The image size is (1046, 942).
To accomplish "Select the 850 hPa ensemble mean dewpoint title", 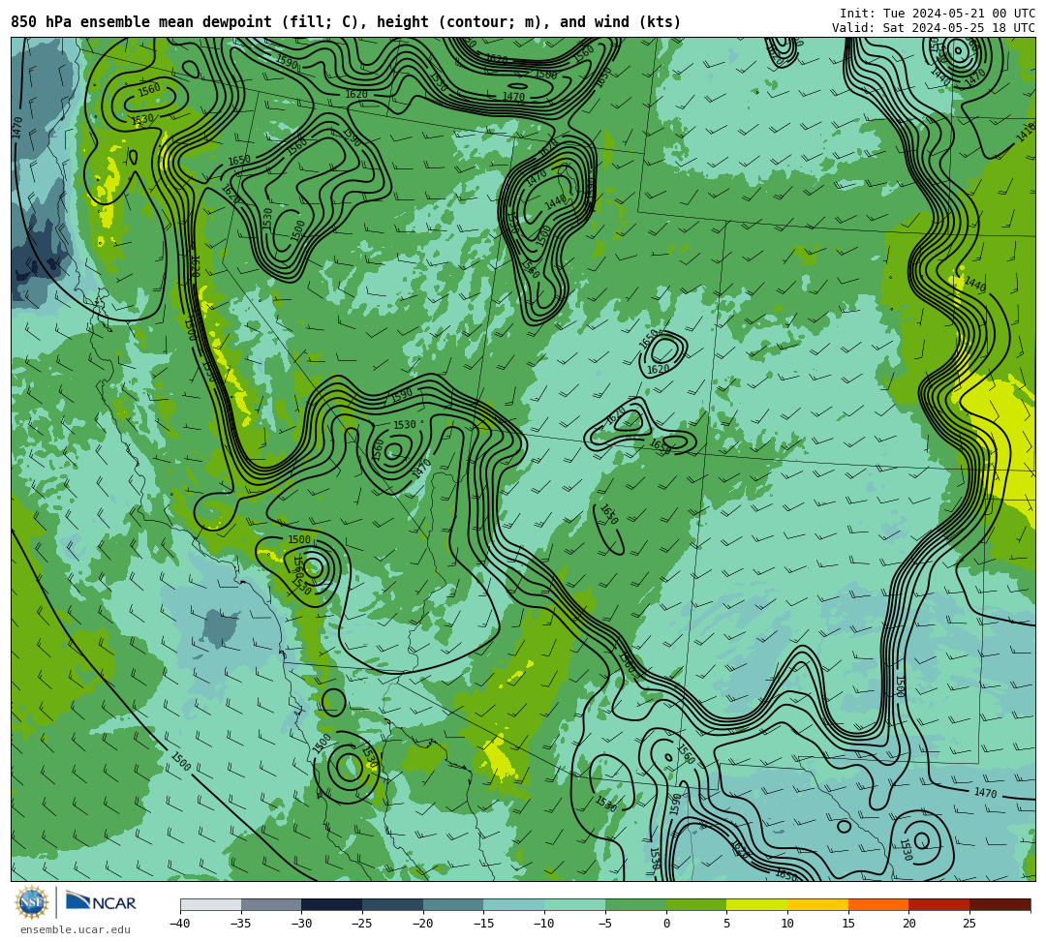I will (346, 22).
